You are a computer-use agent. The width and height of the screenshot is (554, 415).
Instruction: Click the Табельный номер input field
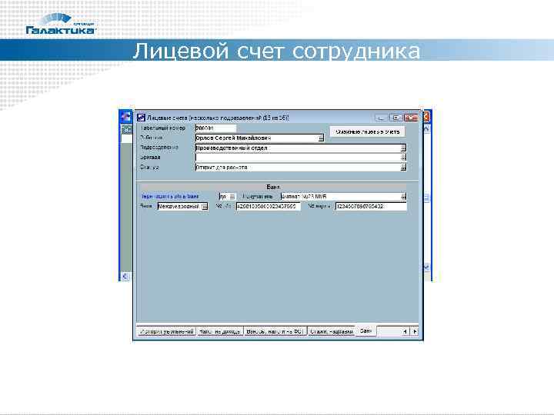click(215, 128)
